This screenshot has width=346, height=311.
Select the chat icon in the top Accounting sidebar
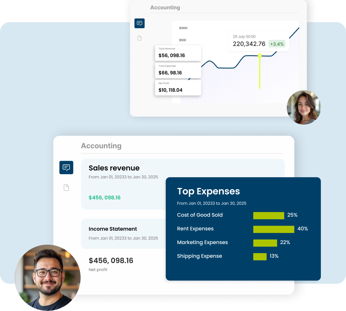[139, 23]
